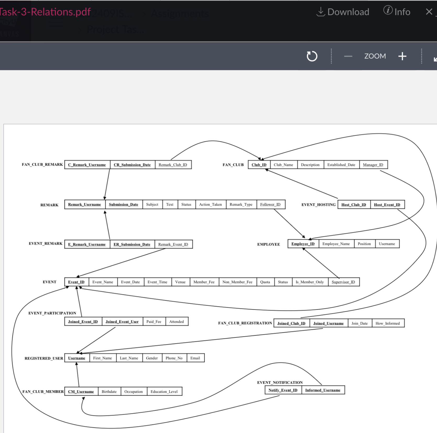Select the 'Remark_Club_ID' cell
Viewport: 437px width, 433px height.
click(173, 165)
